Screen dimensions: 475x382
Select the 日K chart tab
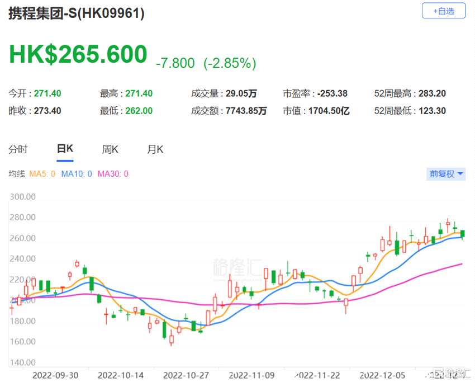65,149
